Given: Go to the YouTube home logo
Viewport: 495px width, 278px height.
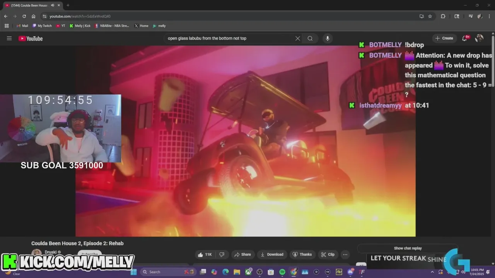Looking at the screenshot, I should point(31,38).
